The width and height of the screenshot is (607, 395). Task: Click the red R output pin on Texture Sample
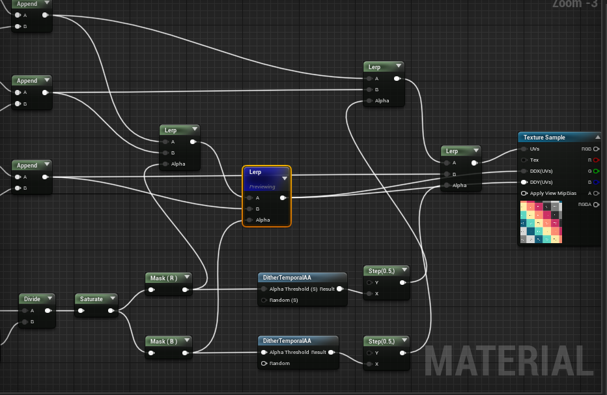[x=596, y=160]
